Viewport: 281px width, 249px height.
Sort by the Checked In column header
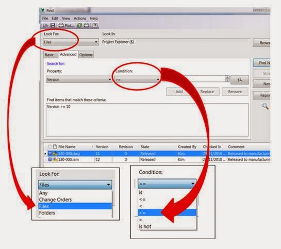point(212,147)
